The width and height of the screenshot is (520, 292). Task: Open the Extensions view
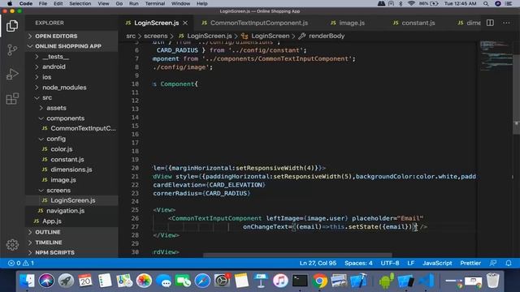point(12,98)
